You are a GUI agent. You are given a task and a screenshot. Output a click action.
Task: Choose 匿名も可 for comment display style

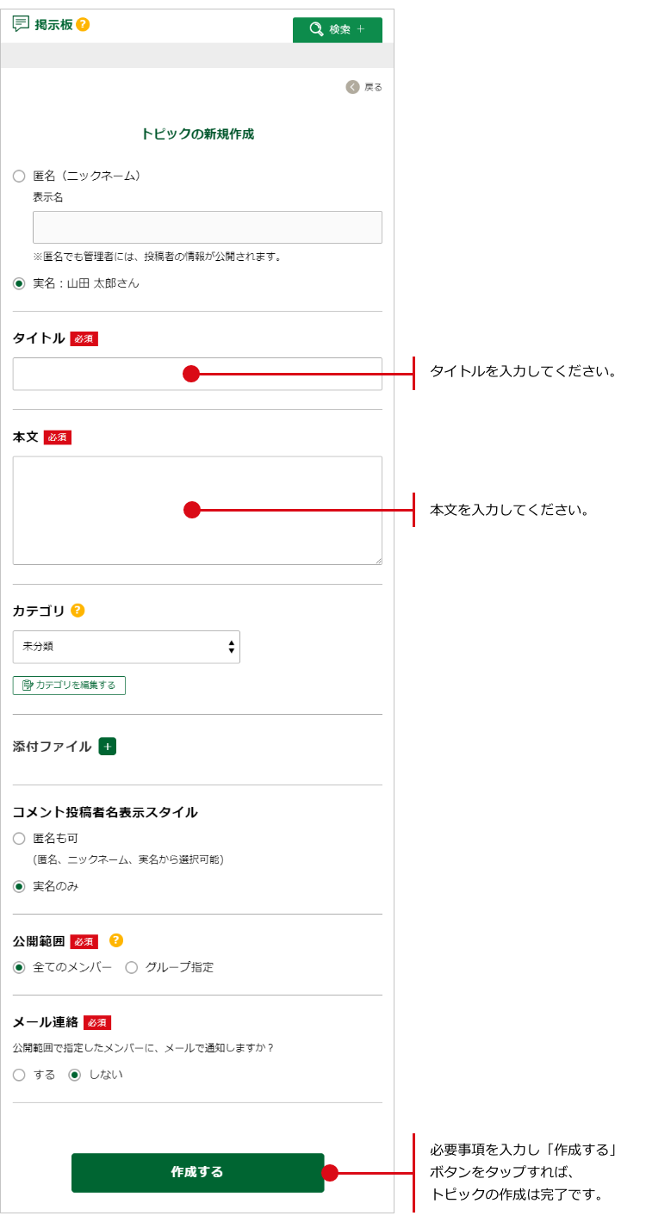pyautogui.click(x=19, y=838)
